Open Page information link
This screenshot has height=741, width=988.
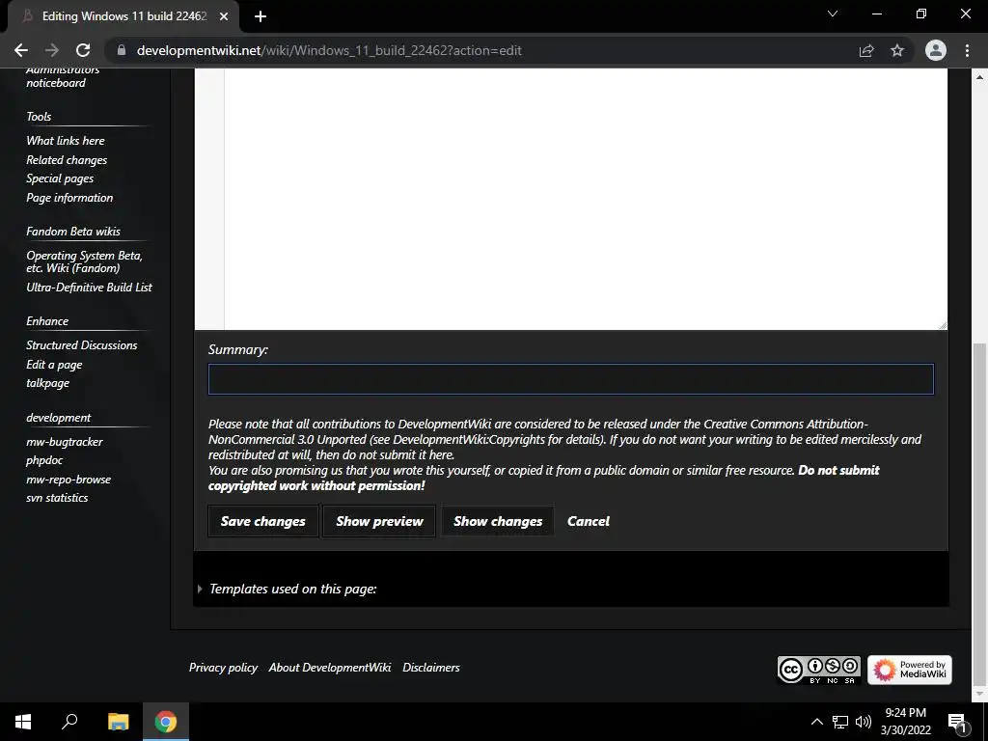(69, 197)
